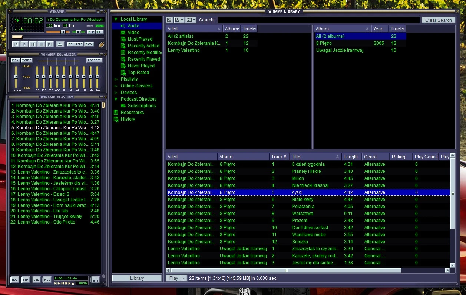Select Łyżki in the track list

297,192
